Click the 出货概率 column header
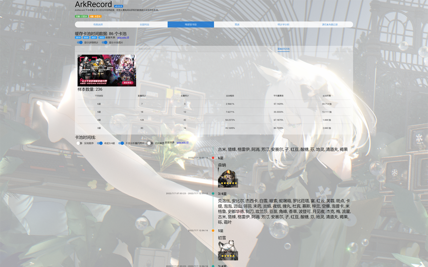Screen dimensions: 428x267 tap(230, 96)
